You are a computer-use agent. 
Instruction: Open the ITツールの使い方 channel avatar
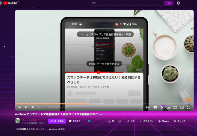(x=18, y=121)
